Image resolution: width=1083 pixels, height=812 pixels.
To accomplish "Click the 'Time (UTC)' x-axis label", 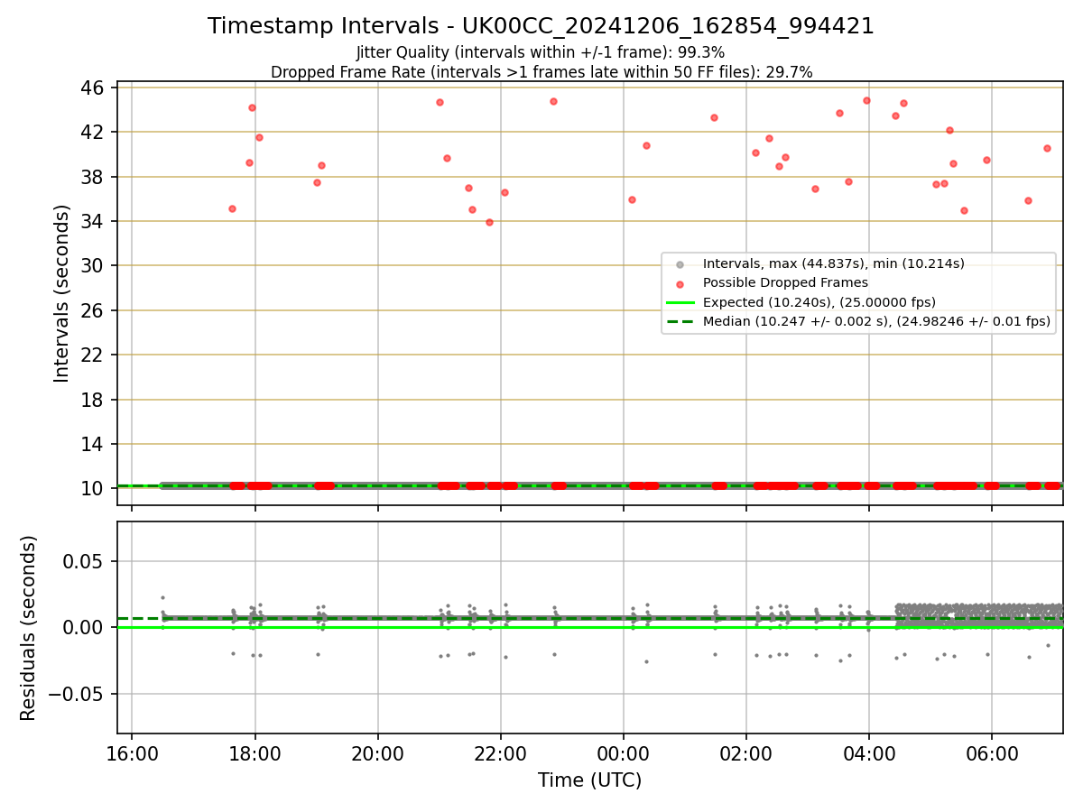I will point(589,780).
